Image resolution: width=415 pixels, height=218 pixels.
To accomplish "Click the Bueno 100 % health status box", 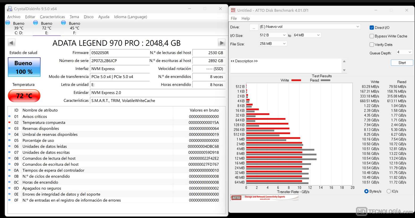I will tap(24, 67).
